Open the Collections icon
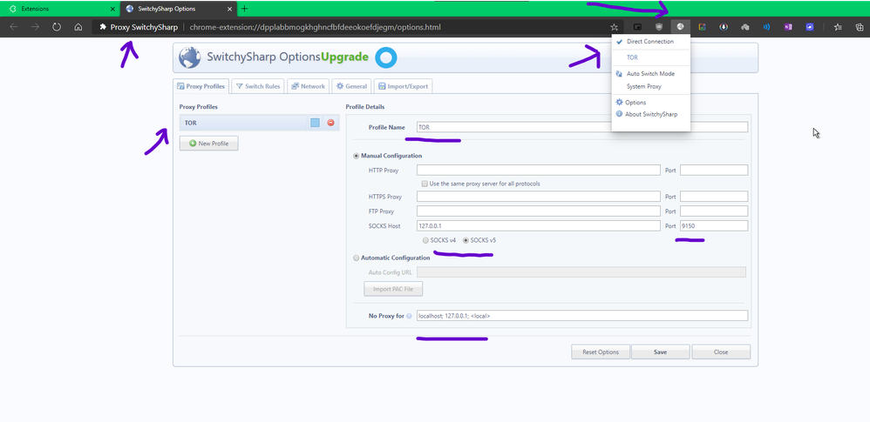 point(860,27)
